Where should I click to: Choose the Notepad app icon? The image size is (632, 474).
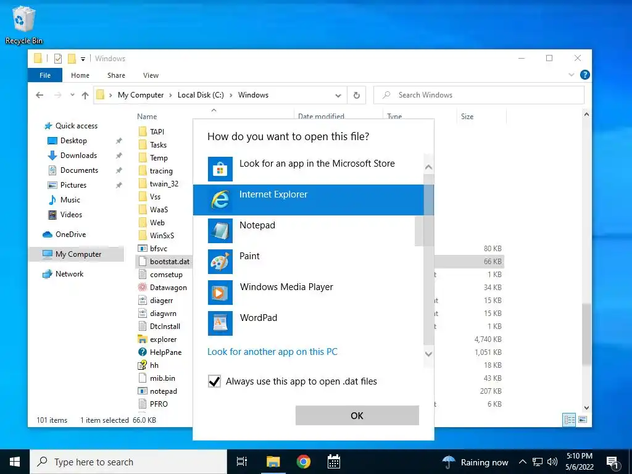point(220,231)
